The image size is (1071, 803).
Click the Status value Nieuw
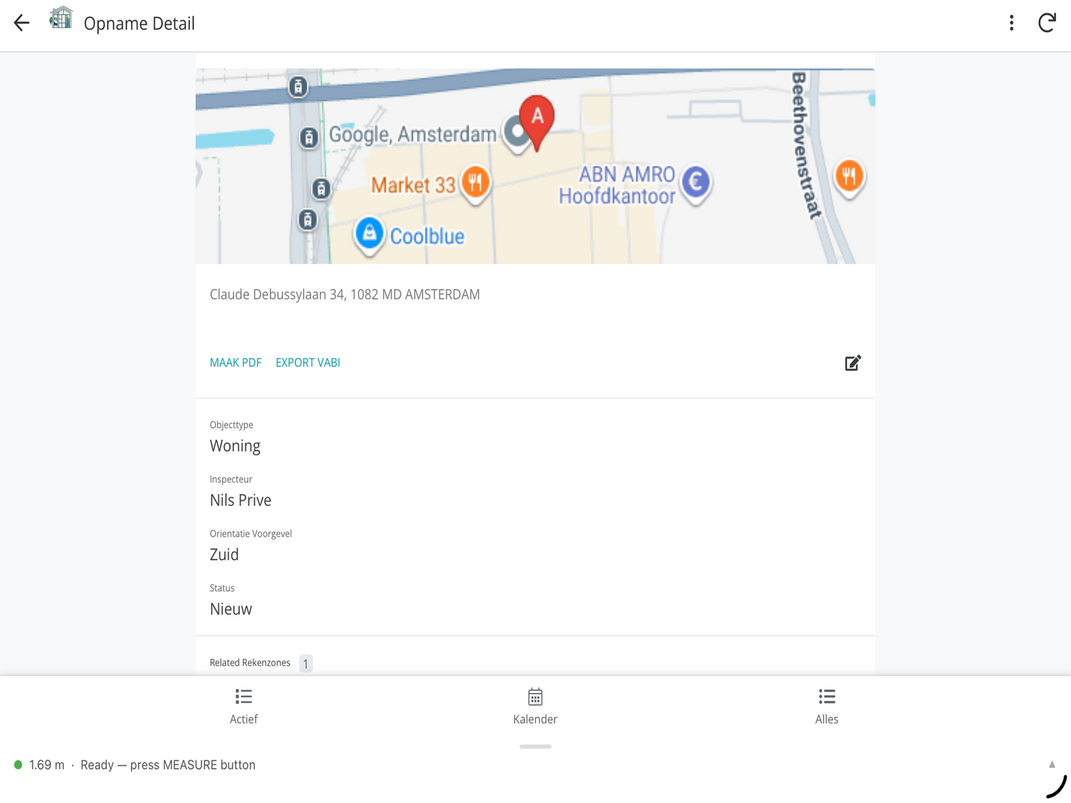tap(231, 609)
